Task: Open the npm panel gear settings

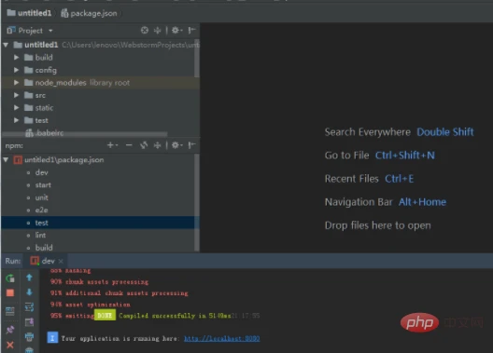Action: (x=176, y=145)
